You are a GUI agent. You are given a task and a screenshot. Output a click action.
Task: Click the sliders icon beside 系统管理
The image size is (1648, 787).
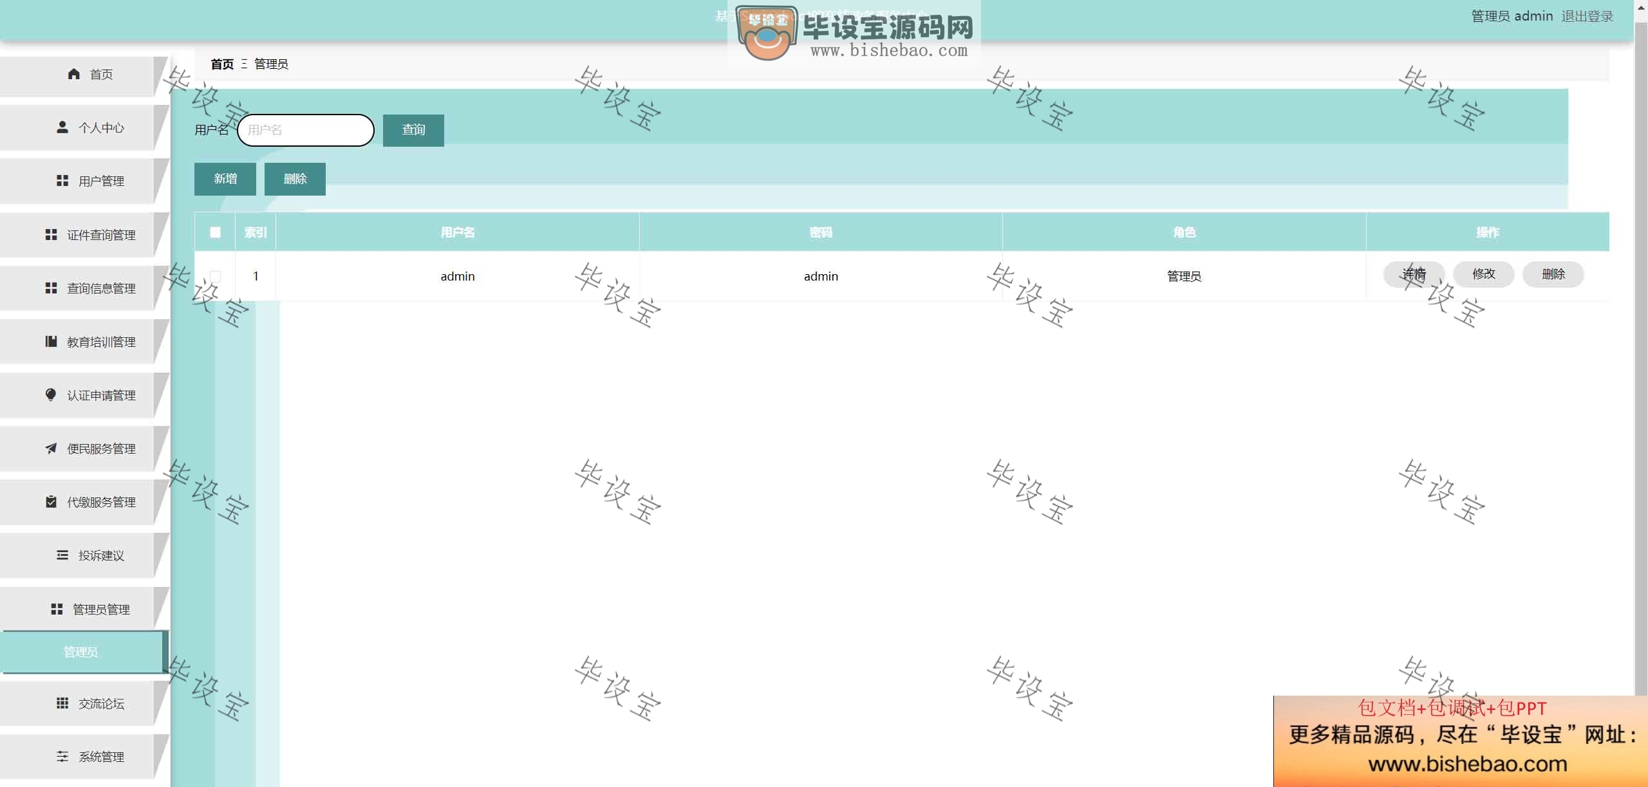pyautogui.click(x=62, y=757)
